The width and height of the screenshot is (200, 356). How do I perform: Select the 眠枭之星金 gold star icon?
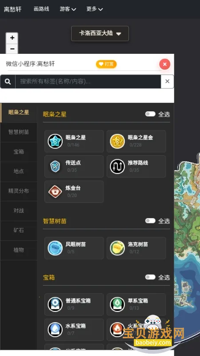[117, 141]
